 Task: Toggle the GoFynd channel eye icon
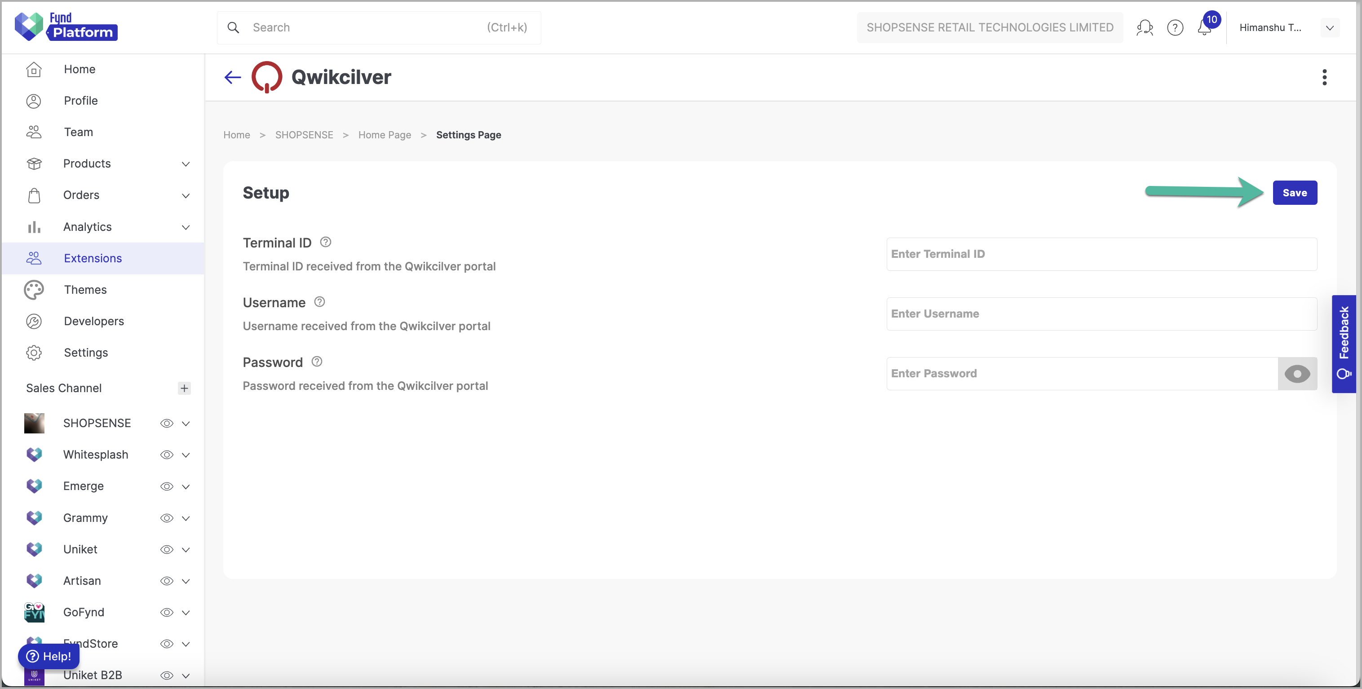click(167, 612)
